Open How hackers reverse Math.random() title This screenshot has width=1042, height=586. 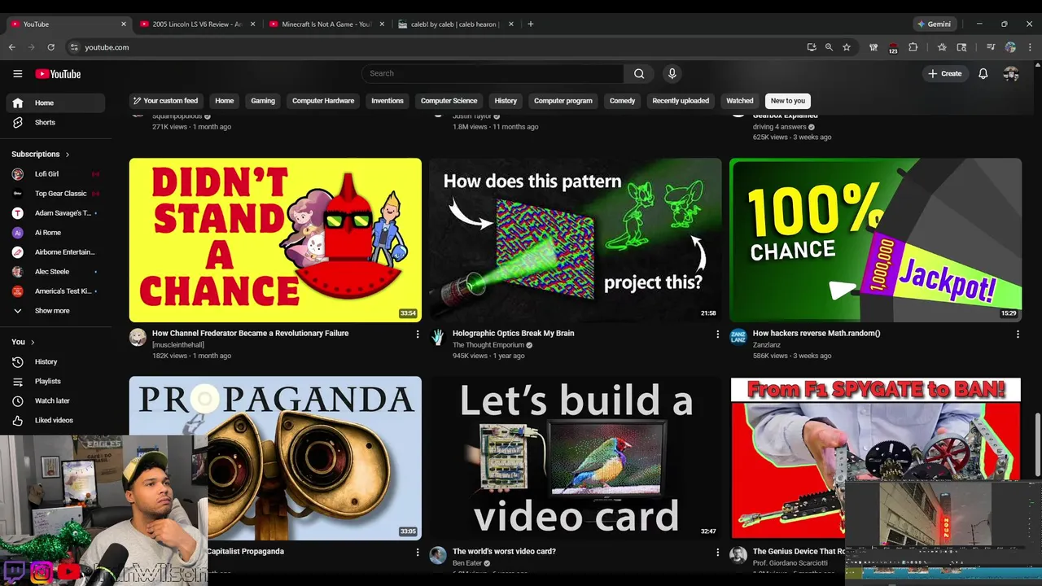point(817,333)
